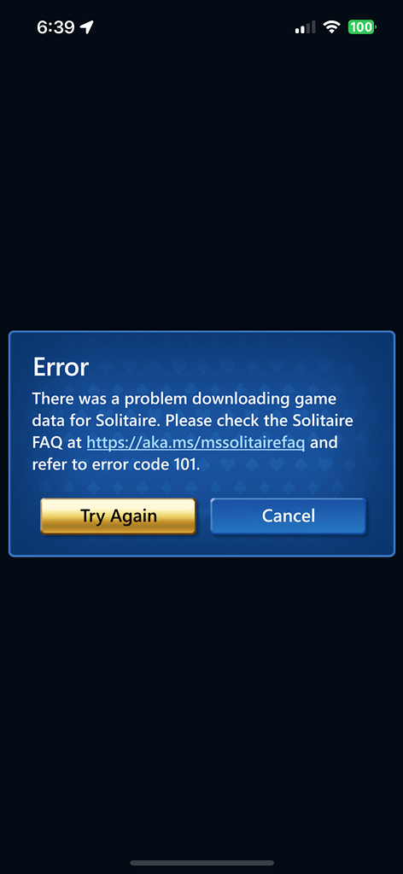The image size is (403, 874).
Task: Tap the word 'and' after the FAQ link
Action: [324, 443]
